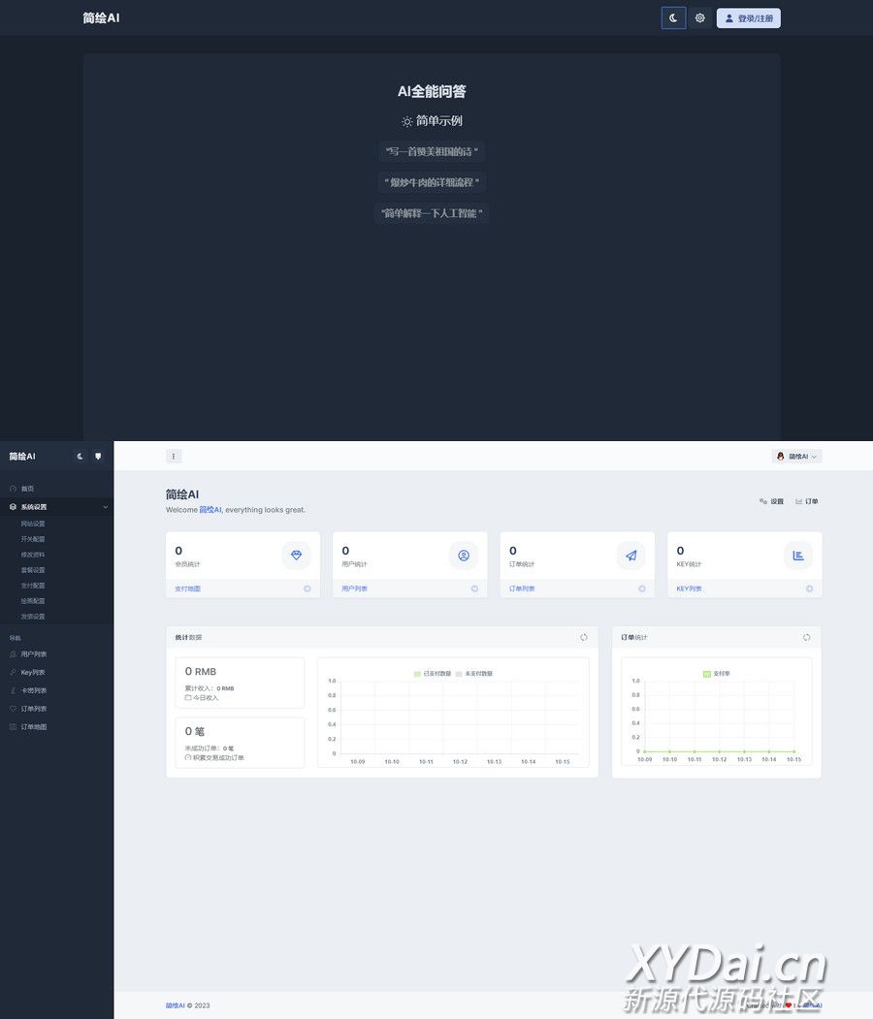Click the 登录/注册 button
Viewport: 873px width, 1019px height.
point(748,18)
